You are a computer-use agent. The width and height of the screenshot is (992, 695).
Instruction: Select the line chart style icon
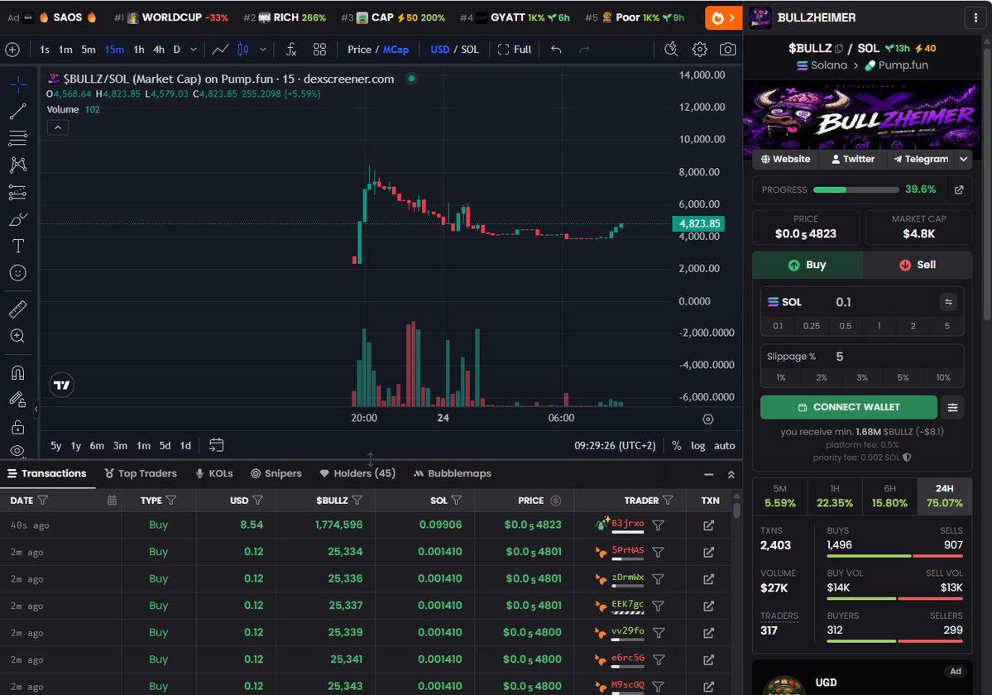[220, 50]
